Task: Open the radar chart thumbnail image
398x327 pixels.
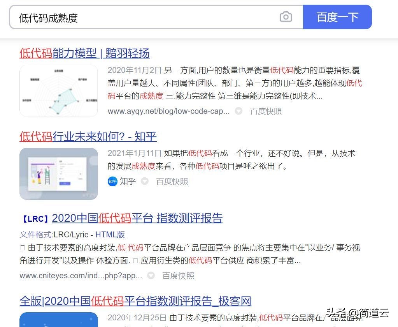Action: pyautogui.click(x=59, y=91)
